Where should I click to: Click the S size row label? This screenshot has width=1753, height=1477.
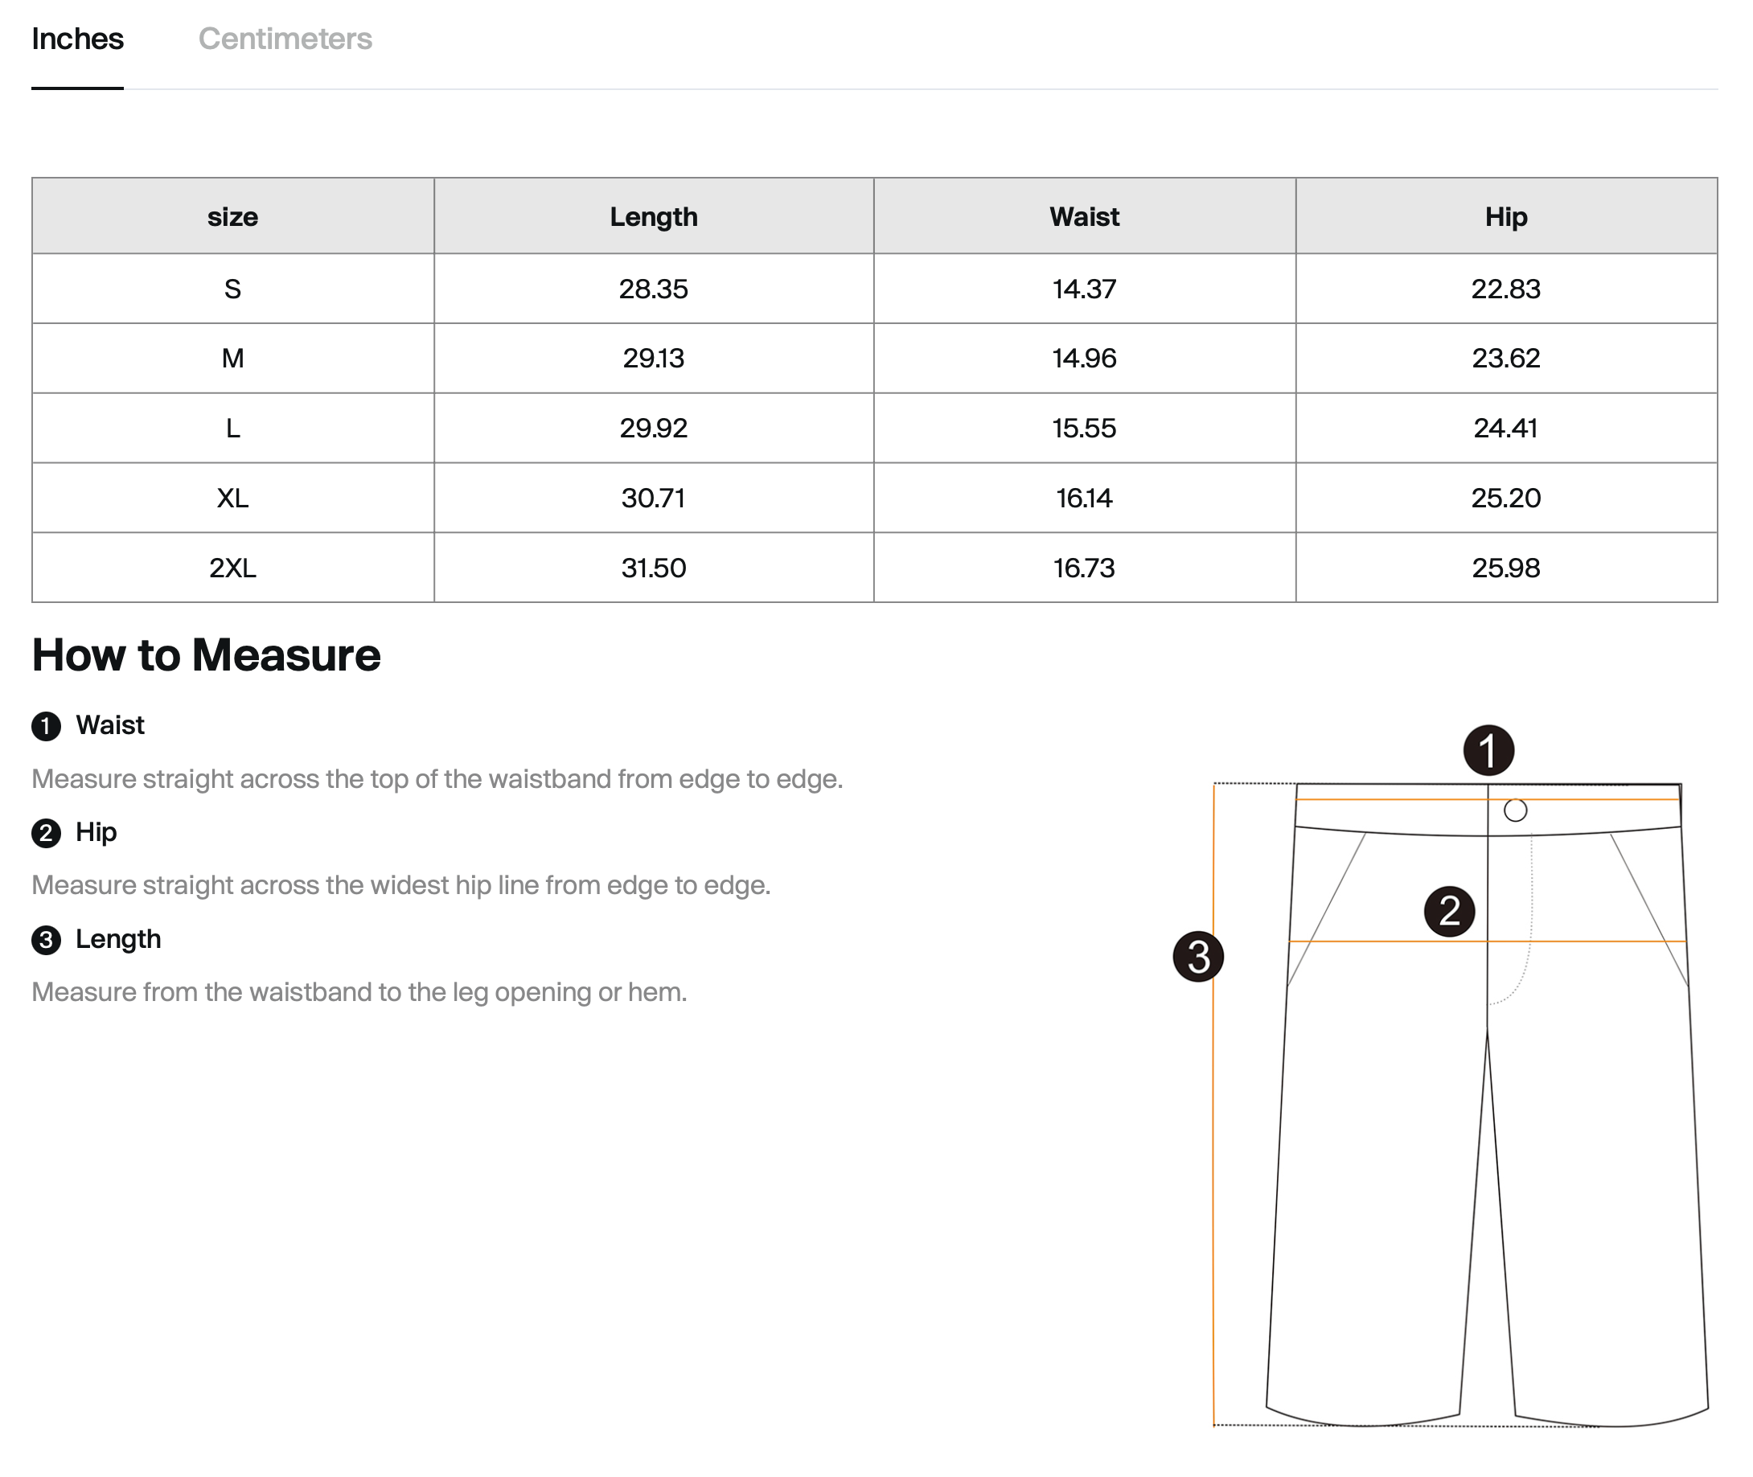pos(232,289)
